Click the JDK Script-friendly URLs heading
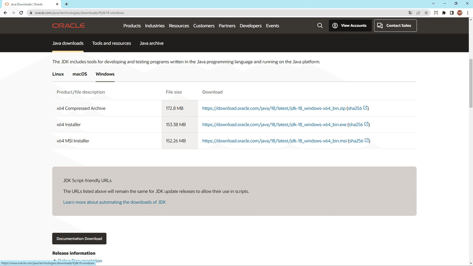 point(88,180)
